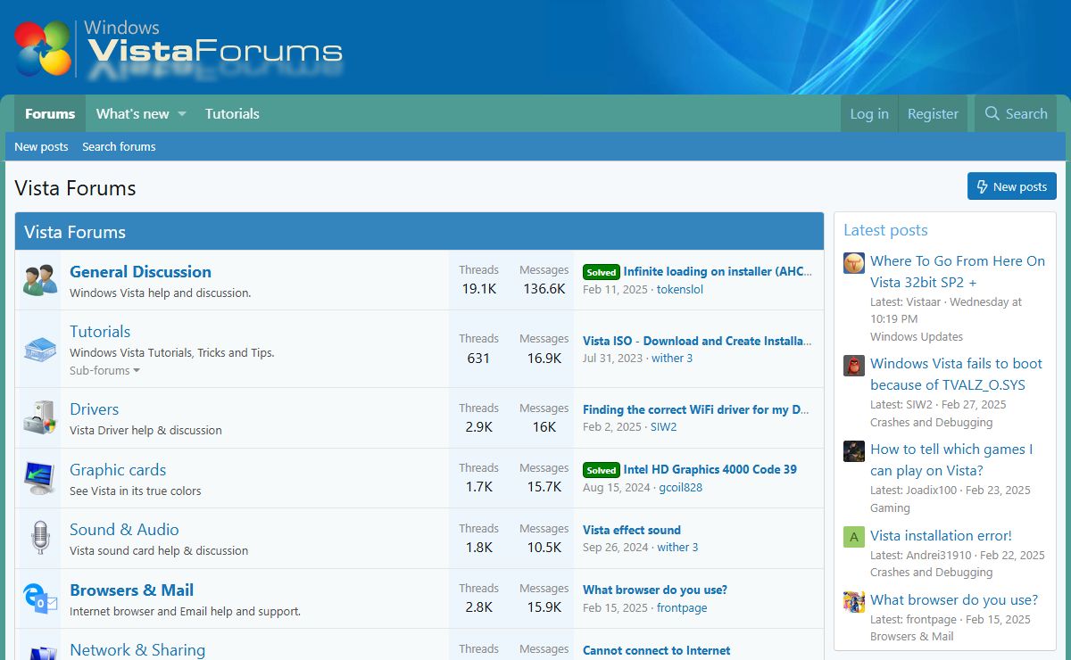
Task: Open Windows Updates forum in sidebar
Action: point(917,337)
